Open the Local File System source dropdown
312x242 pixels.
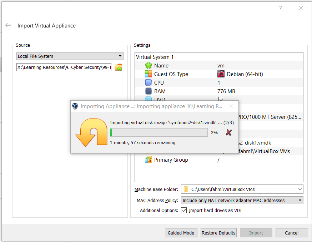(x=70, y=56)
